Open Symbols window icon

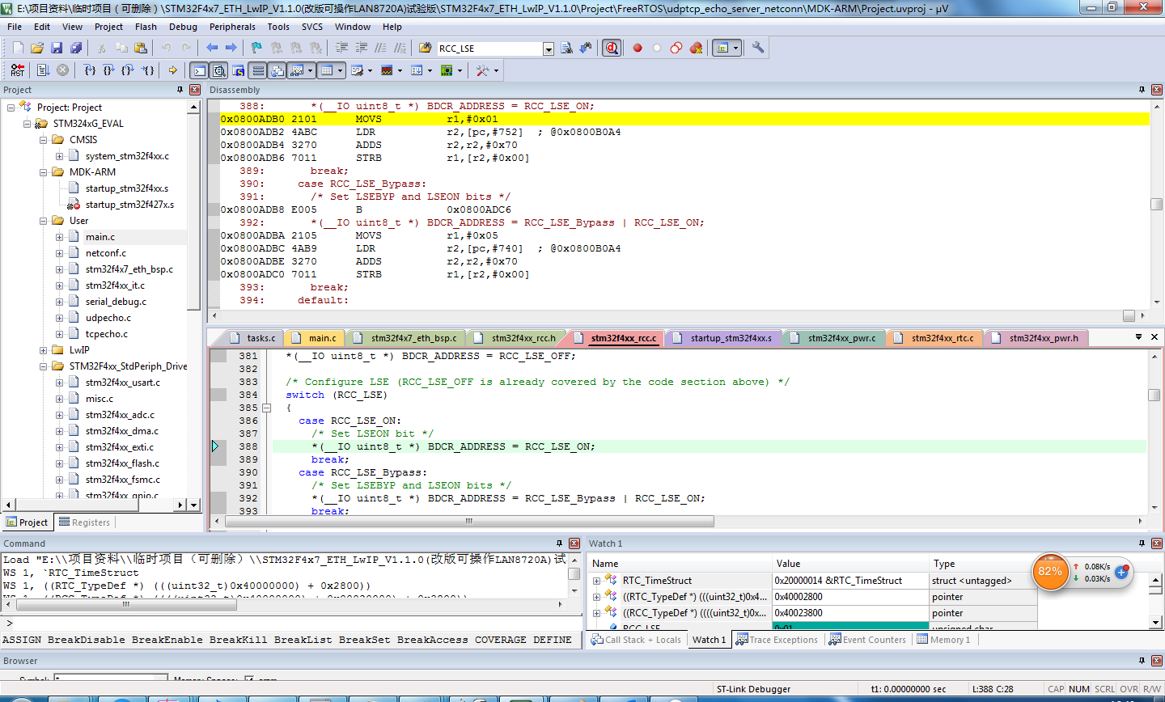238,71
